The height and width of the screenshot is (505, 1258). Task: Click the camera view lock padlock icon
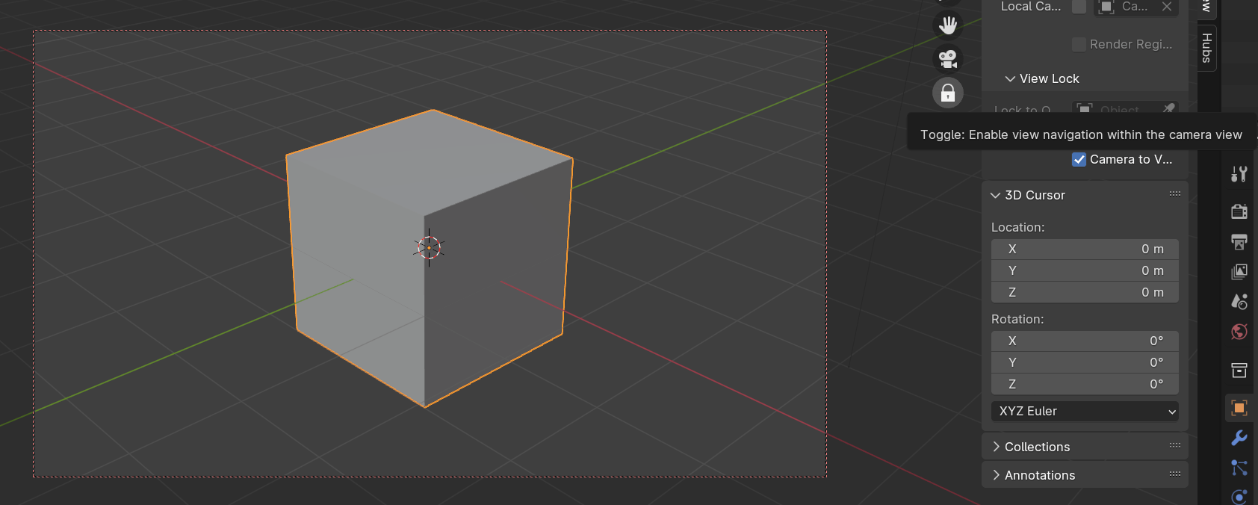pyautogui.click(x=948, y=93)
